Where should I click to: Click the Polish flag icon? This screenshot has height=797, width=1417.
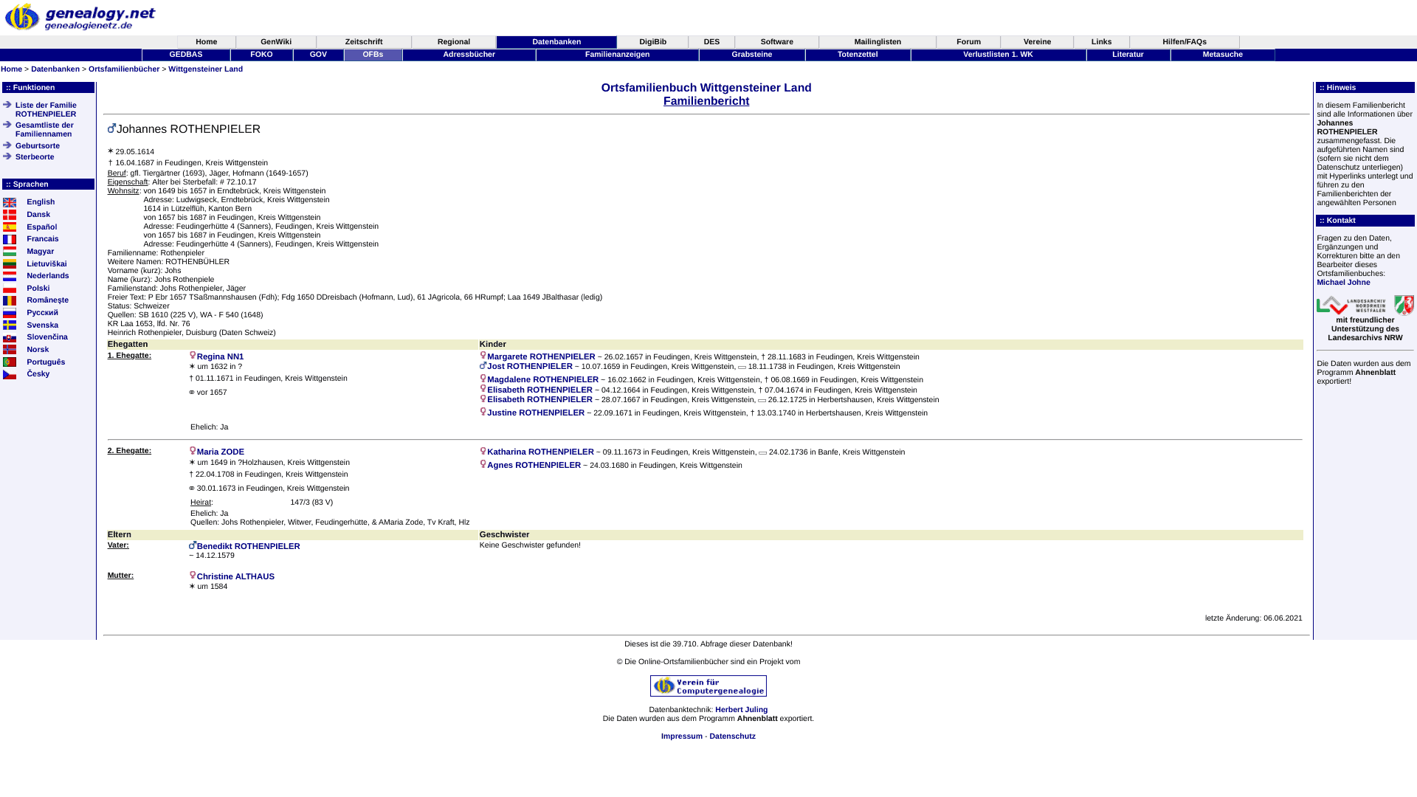tap(10, 289)
